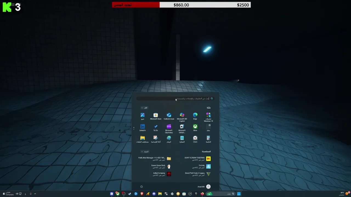Open recommended Fortnite item

pos(201,166)
